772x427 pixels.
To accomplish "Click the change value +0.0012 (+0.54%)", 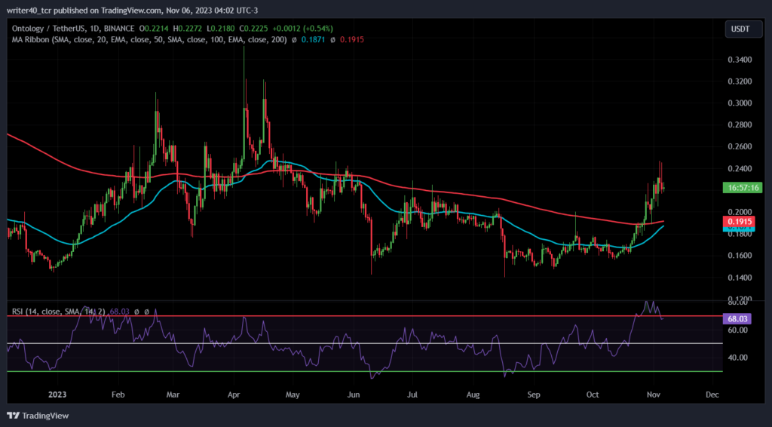I will pos(302,29).
